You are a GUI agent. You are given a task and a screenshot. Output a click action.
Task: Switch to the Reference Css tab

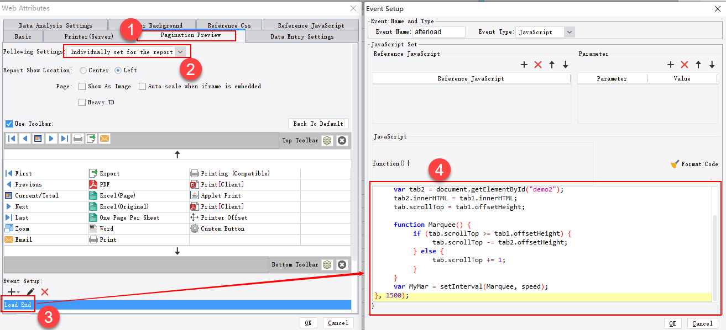pos(228,25)
